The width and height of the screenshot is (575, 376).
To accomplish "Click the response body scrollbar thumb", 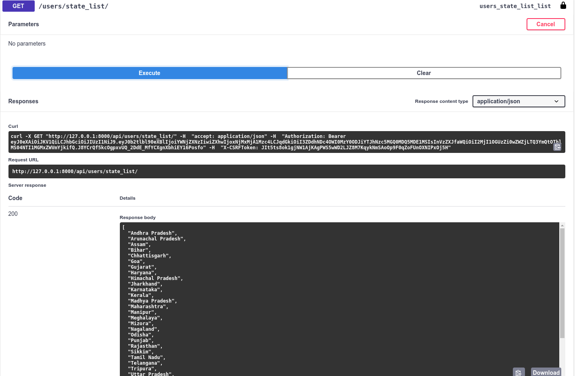I will tap(562, 283).
